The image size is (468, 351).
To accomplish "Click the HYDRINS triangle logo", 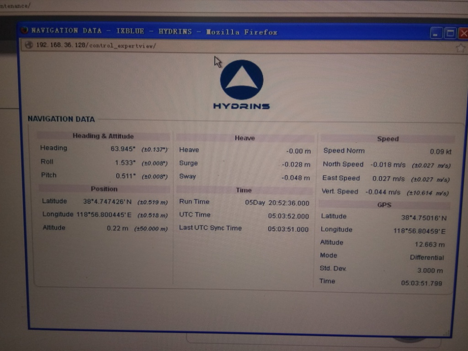I will [x=242, y=79].
